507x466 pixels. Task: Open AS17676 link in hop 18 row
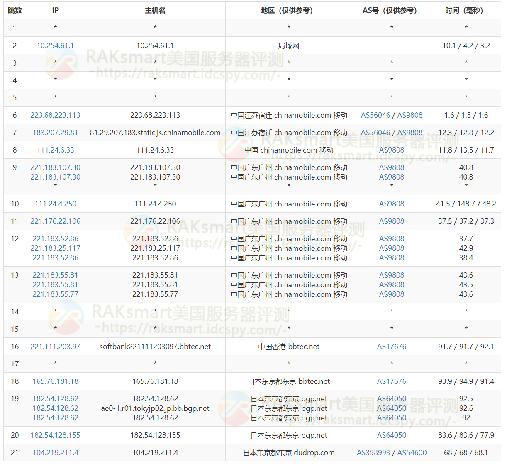pos(392,381)
